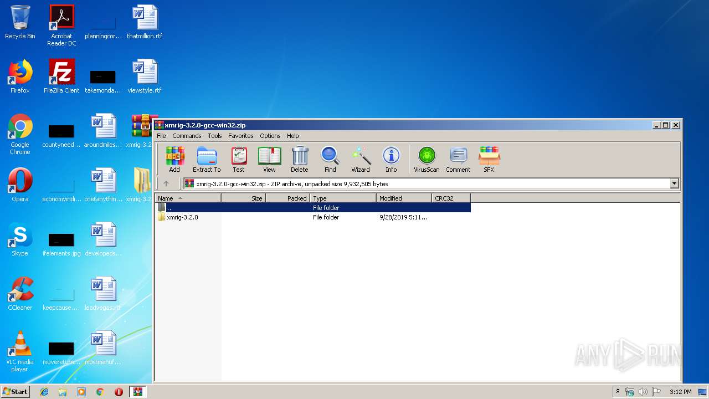Launch Google Chrome desktop shortcut
The width and height of the screenshot is (709, 399).
20,134
